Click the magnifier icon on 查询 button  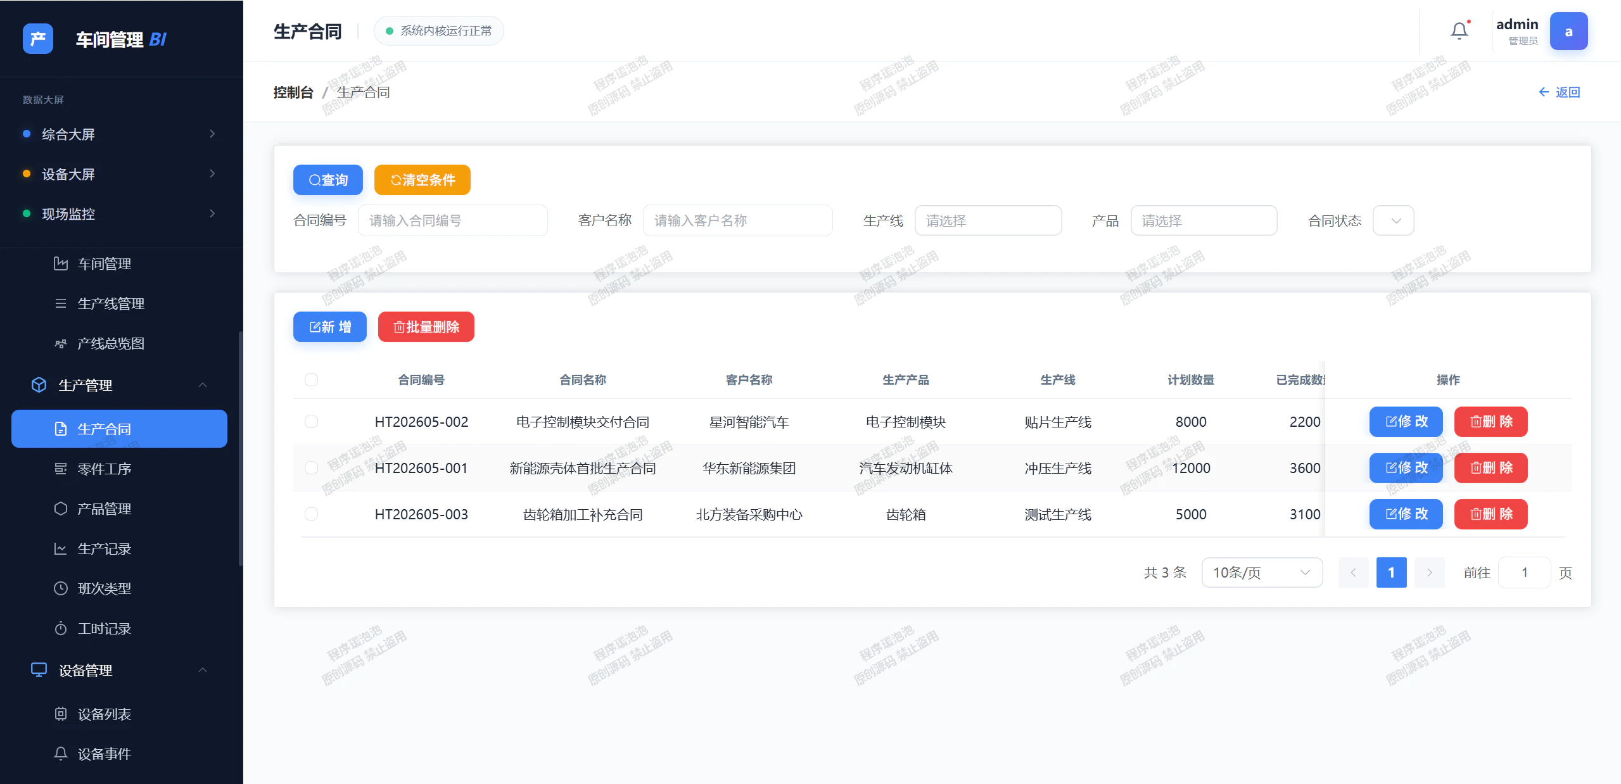(314, 180)
